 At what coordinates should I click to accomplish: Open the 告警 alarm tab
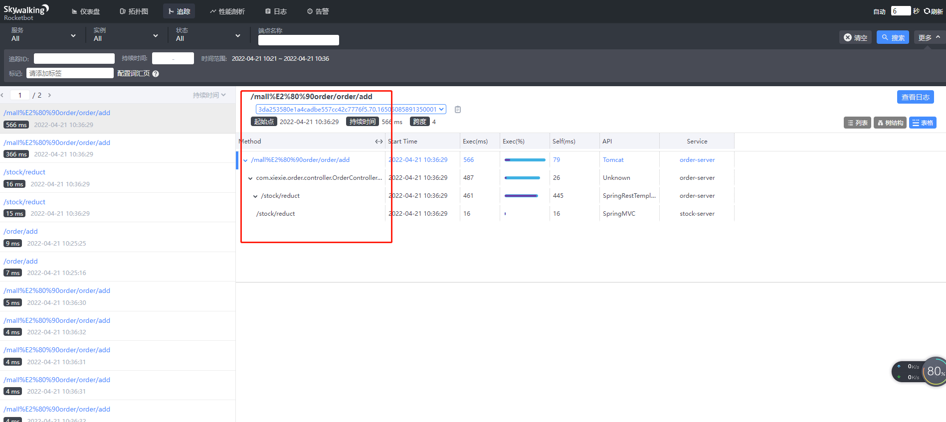coord(318,11)
